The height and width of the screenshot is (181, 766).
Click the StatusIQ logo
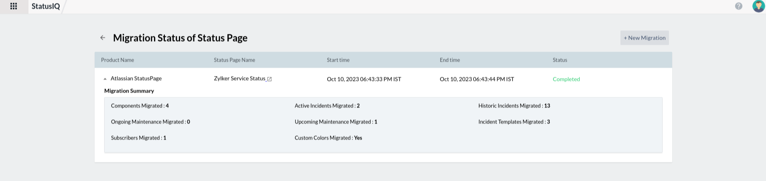click(x=46, y=6)
